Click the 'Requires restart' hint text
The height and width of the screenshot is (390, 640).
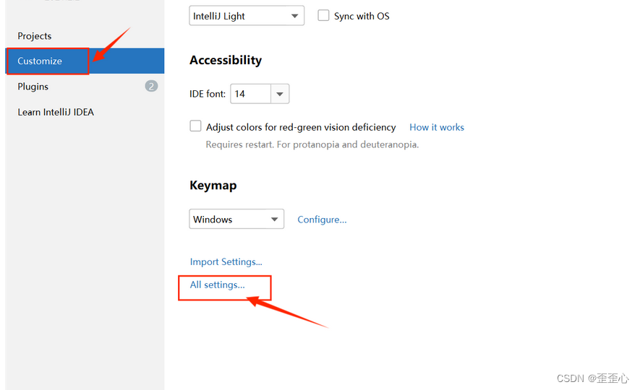[312, 144]
